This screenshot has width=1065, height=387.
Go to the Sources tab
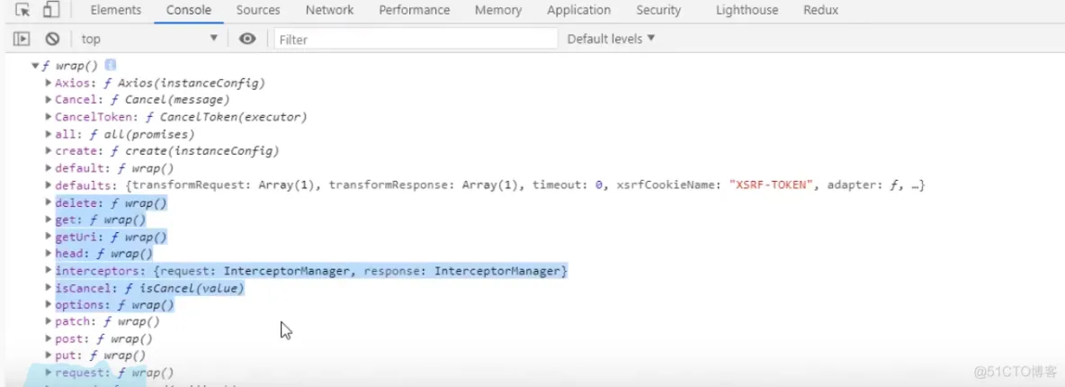258,11
